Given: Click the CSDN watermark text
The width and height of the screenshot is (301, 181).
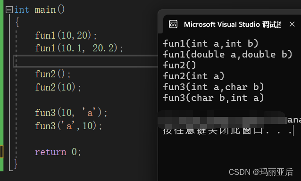Looking at the screenshot, I should [x=261, y=172].
